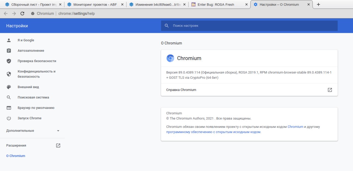Open the программному обеспечению с открытым исходным кодом link

point(213,132)
